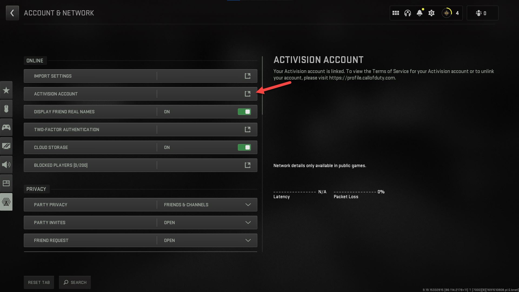Open notifications bell icon
This screenshot has width=519, height=292.
point(420,13)
